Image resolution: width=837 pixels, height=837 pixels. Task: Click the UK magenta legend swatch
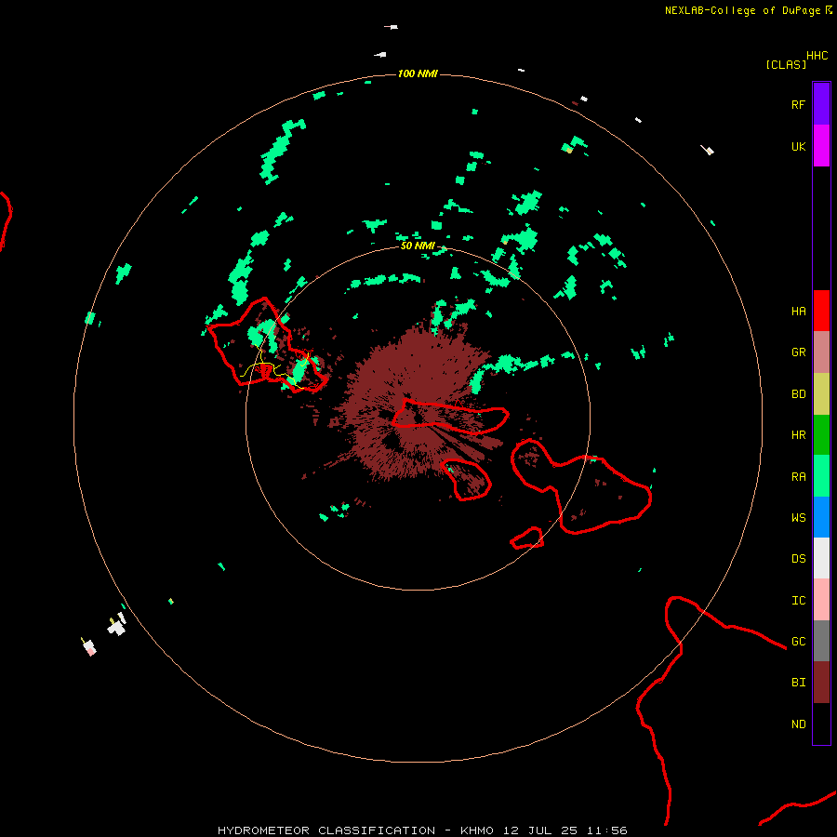coord(821,146)
